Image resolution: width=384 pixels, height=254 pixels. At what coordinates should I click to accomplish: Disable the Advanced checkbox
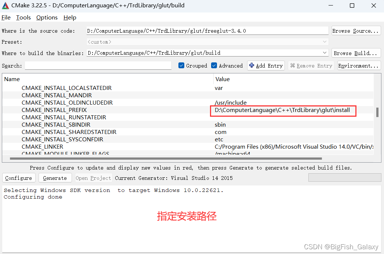tap(214, 65)
